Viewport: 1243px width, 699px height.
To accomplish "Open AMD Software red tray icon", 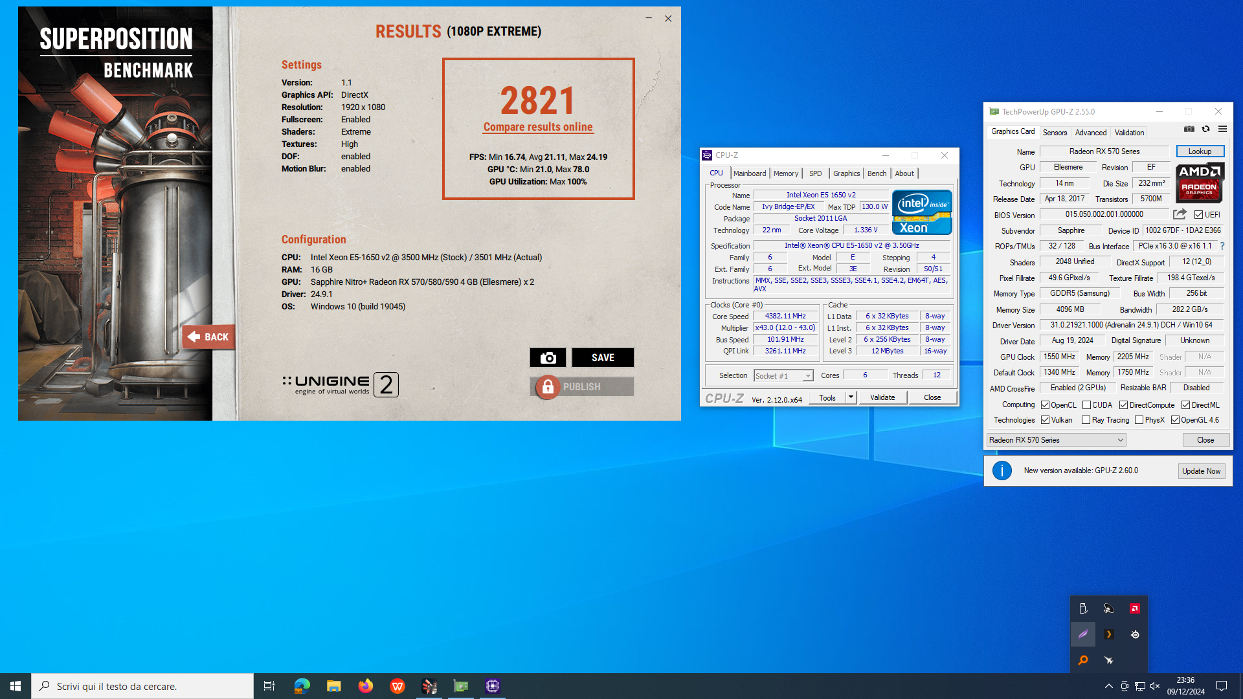I will pyautogui.click(x=1134, y=608).
